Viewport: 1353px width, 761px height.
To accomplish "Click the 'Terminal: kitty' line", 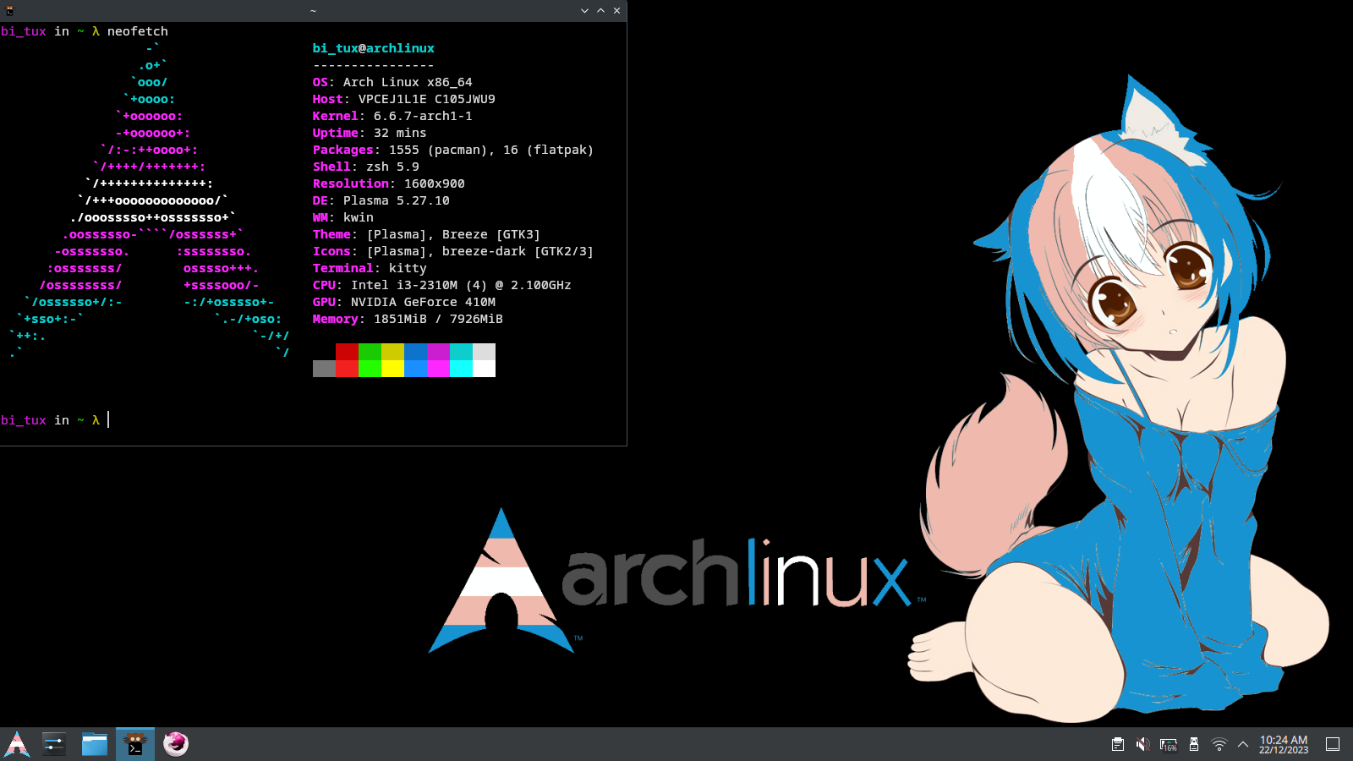I will 370,268.
